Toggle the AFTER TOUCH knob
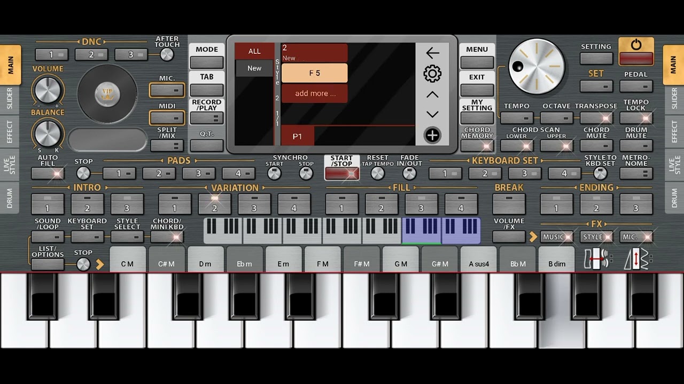Image resolution: width=684 pixels, height=384 pixels. 167,54
